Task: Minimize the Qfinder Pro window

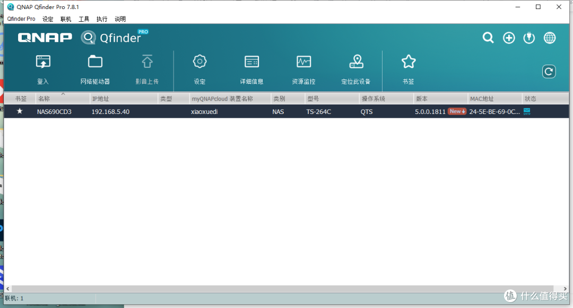Action: [x=517, y=7]
